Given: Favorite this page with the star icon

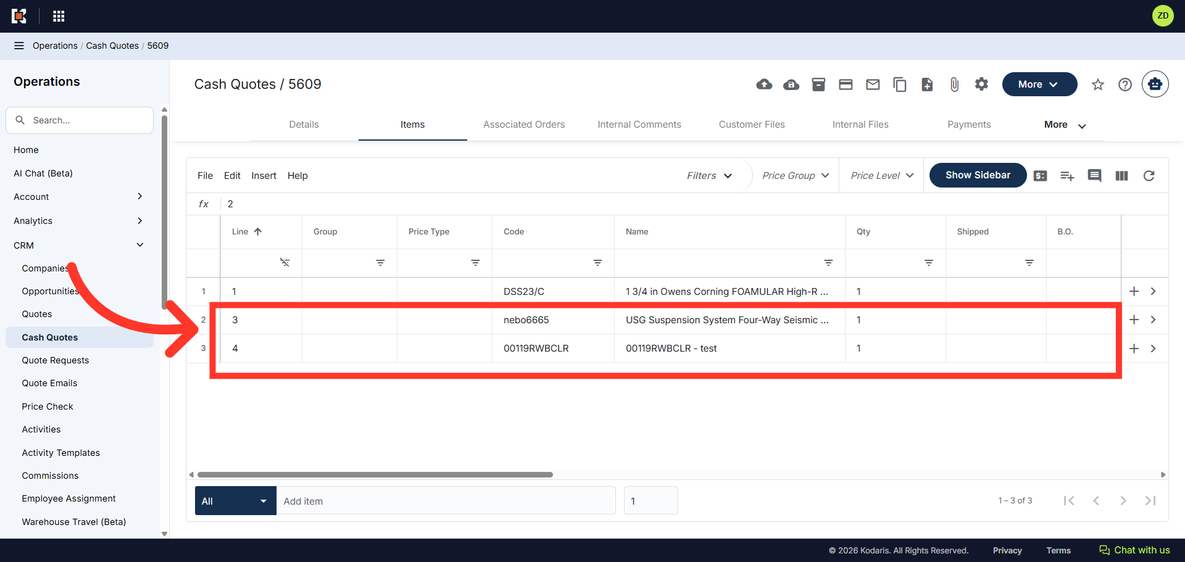Looking at the screenshot, I should [x=1097, y=85].
